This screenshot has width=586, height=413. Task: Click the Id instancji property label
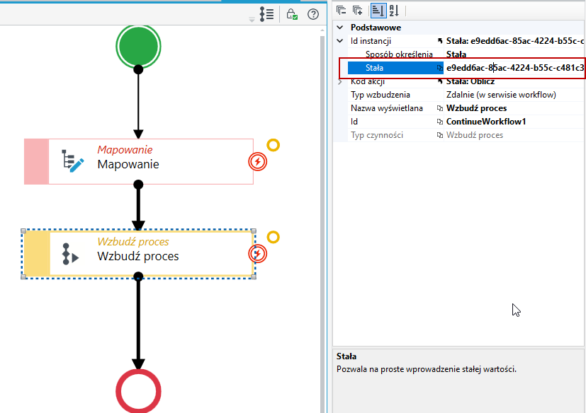tap(371, 41)
